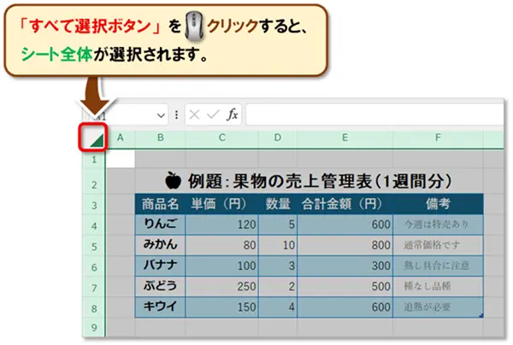Click the ぶどう cell
Screen dimensions: 513x345
point(161,286)
